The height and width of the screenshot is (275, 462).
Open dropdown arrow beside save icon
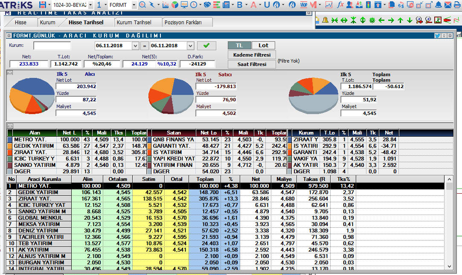point(49,5)
